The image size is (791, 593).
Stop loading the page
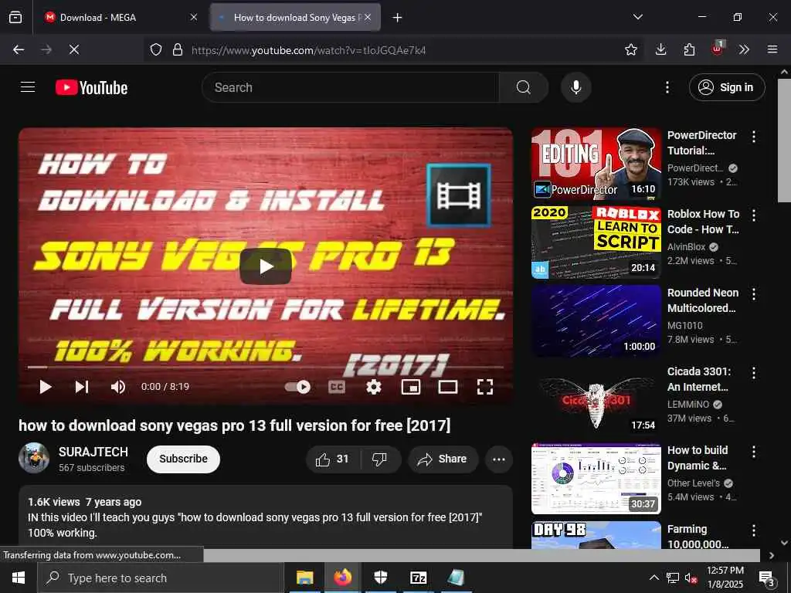coord(73,49)
